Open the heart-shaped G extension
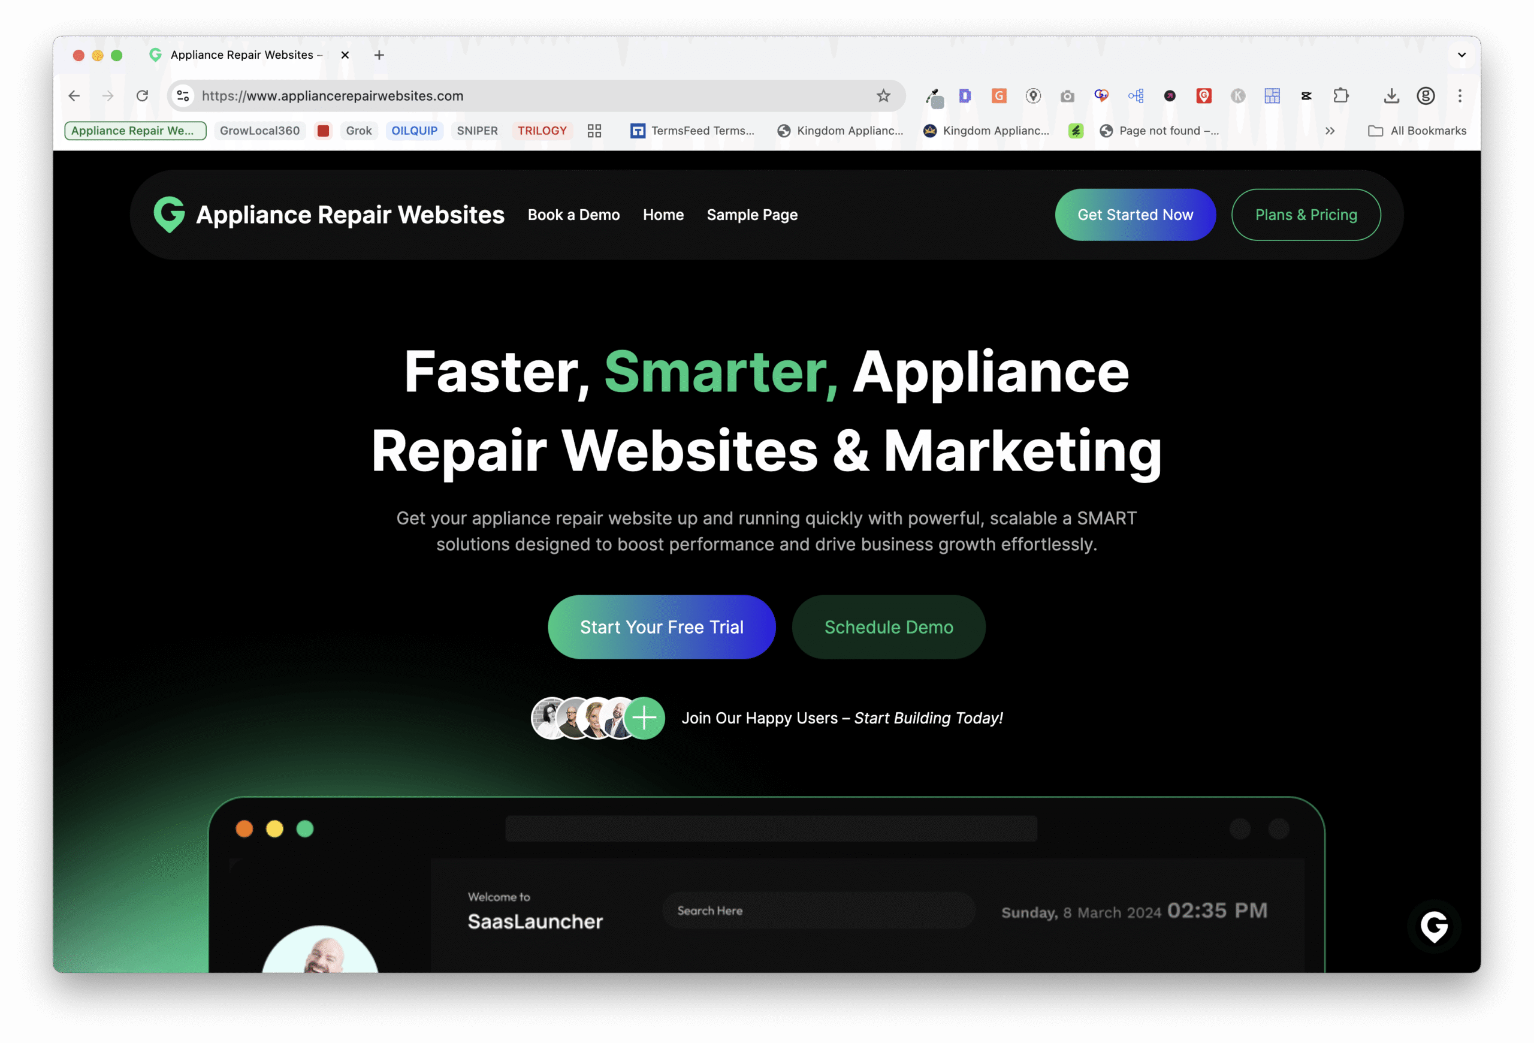The width and height of the screenshot is (1534, 1043). pos(1101,96)
